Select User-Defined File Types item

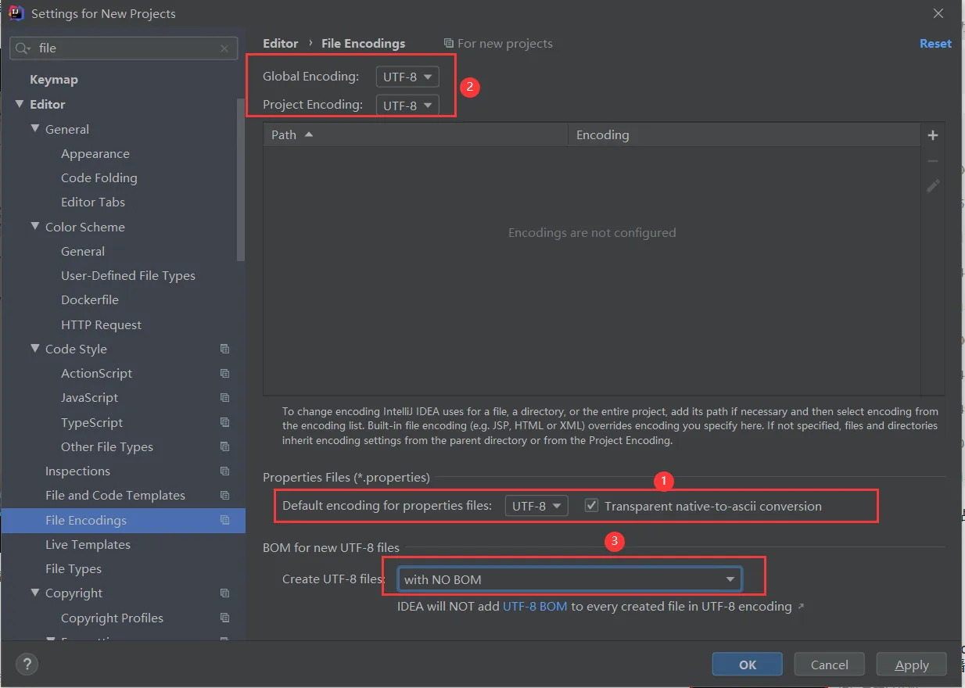click(128, 276)
